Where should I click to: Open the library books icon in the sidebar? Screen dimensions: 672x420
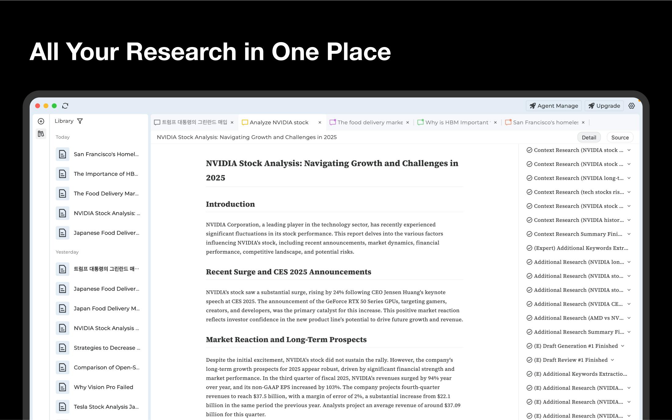[41, 134]
